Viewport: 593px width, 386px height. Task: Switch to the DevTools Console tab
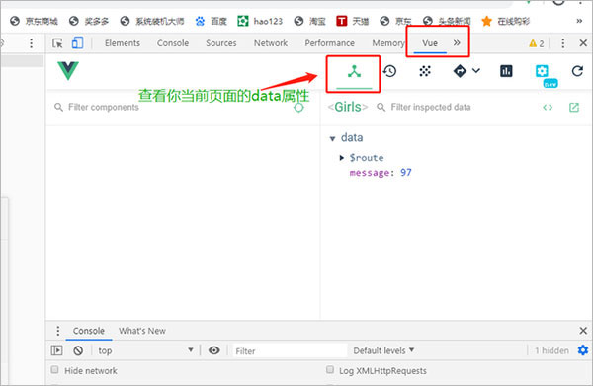click(x=173, y=43)
